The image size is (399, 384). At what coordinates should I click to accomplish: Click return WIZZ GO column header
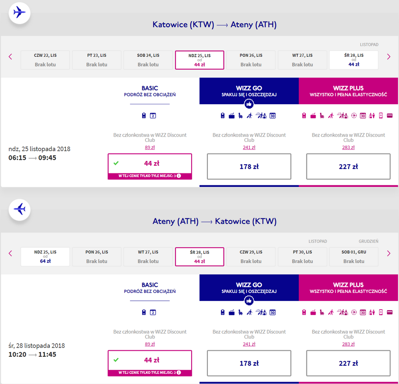click(x=249, y=288)
